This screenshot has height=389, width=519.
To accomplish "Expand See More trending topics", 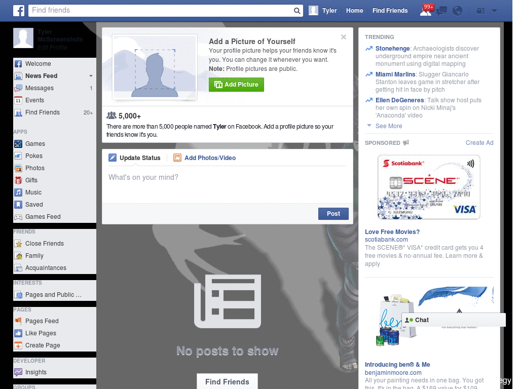I will (x=389, y=126).
